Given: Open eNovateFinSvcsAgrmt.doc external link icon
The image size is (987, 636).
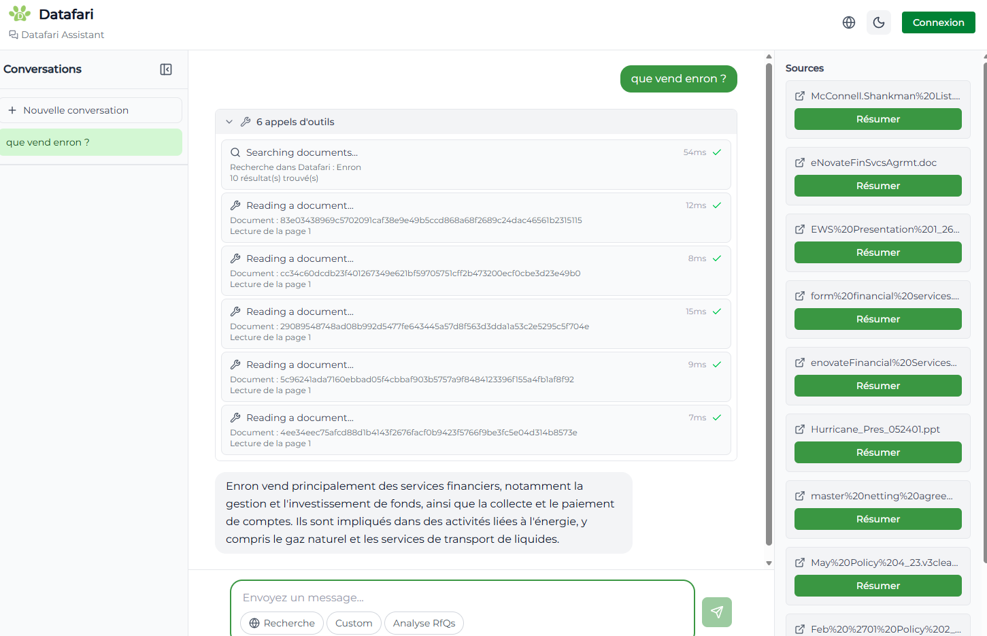Looking at the screenshot, I should pyautogui.click(x=800, y=163).
